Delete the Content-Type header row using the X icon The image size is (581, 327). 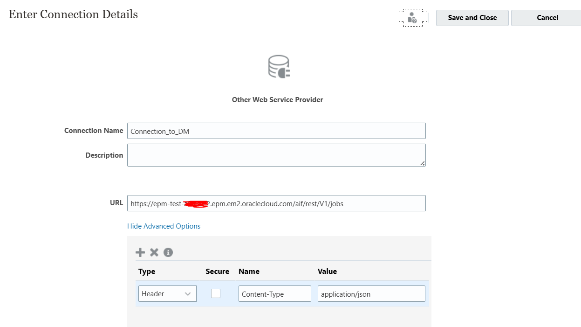click(x=154, y=252)
